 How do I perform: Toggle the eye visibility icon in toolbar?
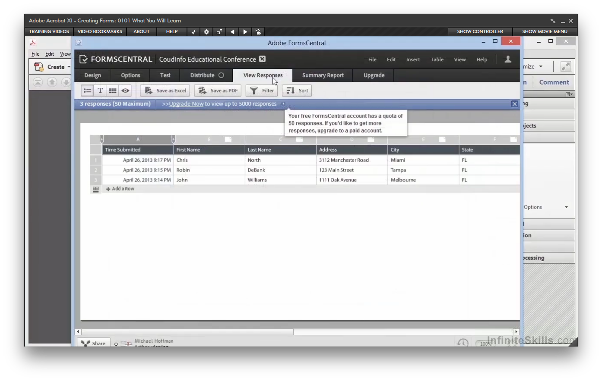125,91
